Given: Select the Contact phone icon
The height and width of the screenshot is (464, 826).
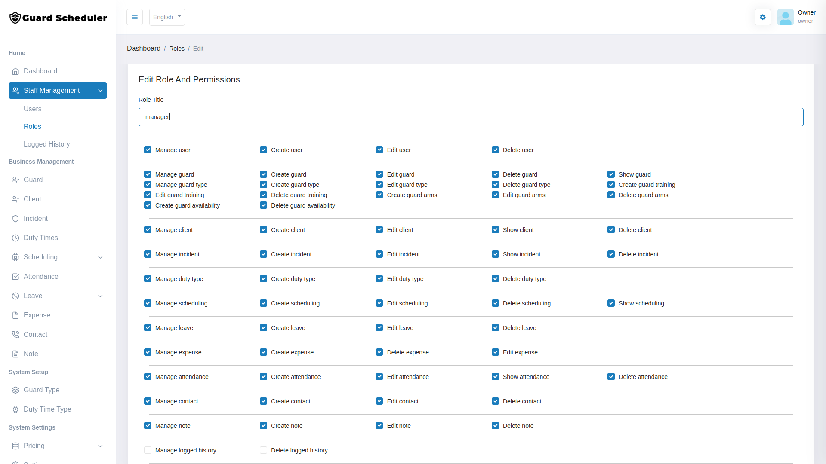Looking at the screenshot, I should [x=15, y=334].
